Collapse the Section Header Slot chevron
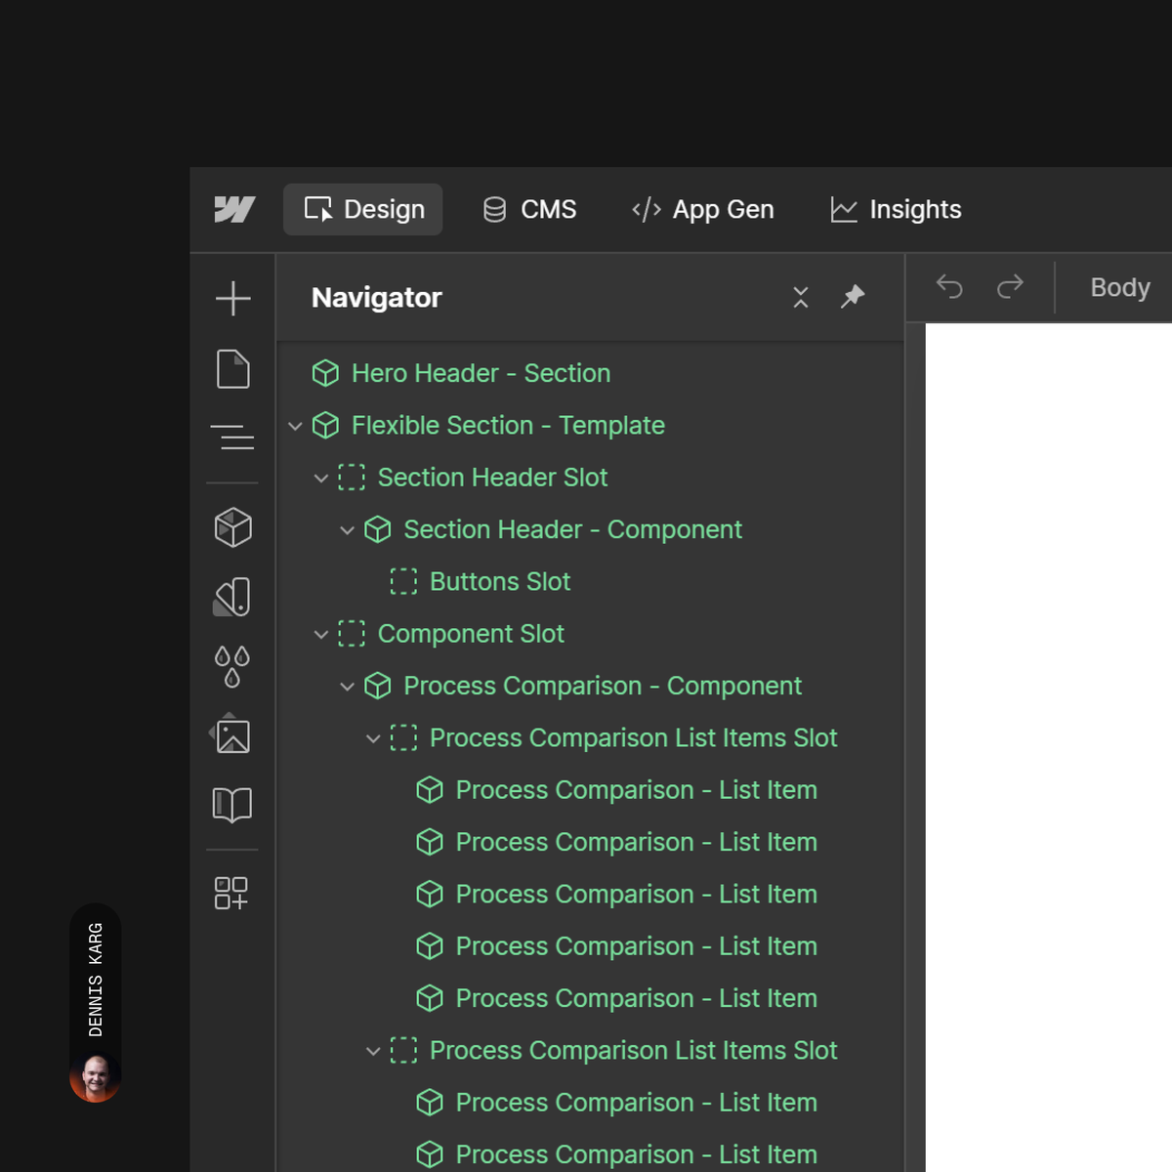The width and height of the screenshot is (1172, 1172). point(321,478)
